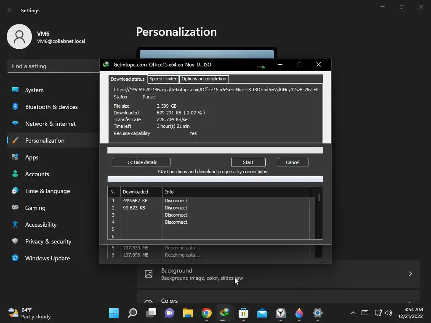
Task: Click the main download progress bar
Action: [x=215, y=150]
